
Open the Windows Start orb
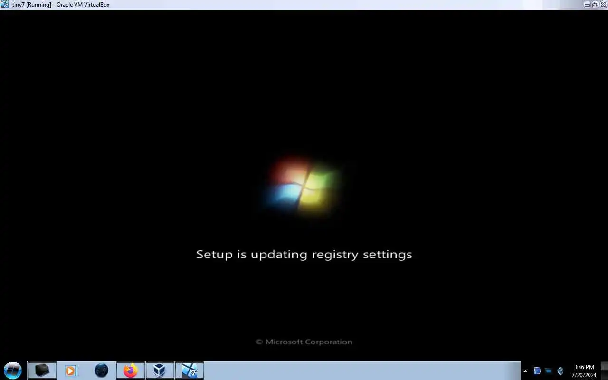(13, 370)
